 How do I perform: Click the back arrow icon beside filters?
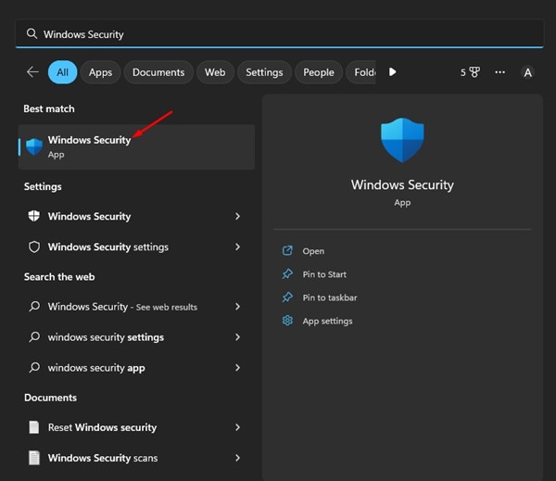coord(32,72)
